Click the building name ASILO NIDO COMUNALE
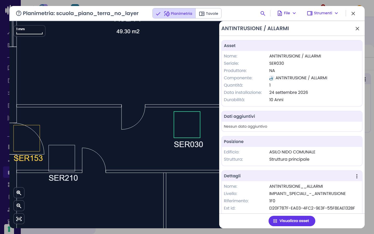Image resolution: width=374 pixels, height=234 pixels. [292, 152]
